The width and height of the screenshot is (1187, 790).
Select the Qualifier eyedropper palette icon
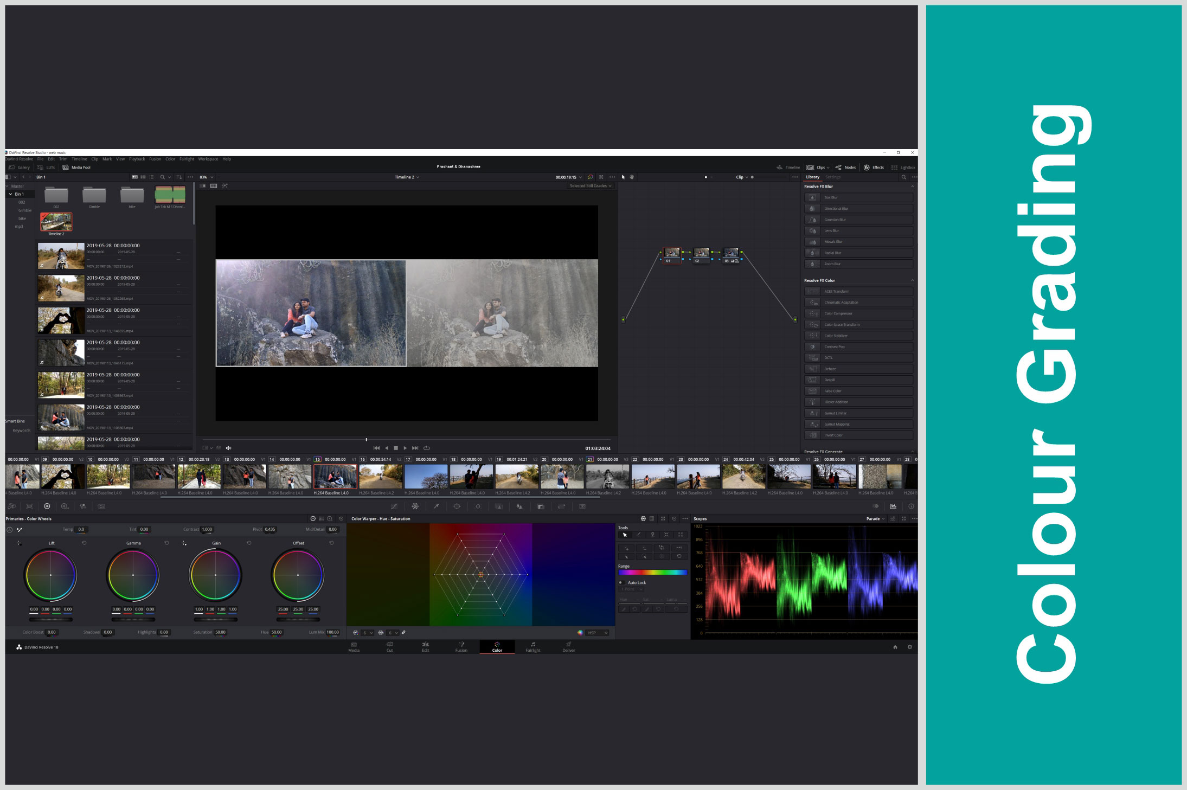tap(436, 506)
